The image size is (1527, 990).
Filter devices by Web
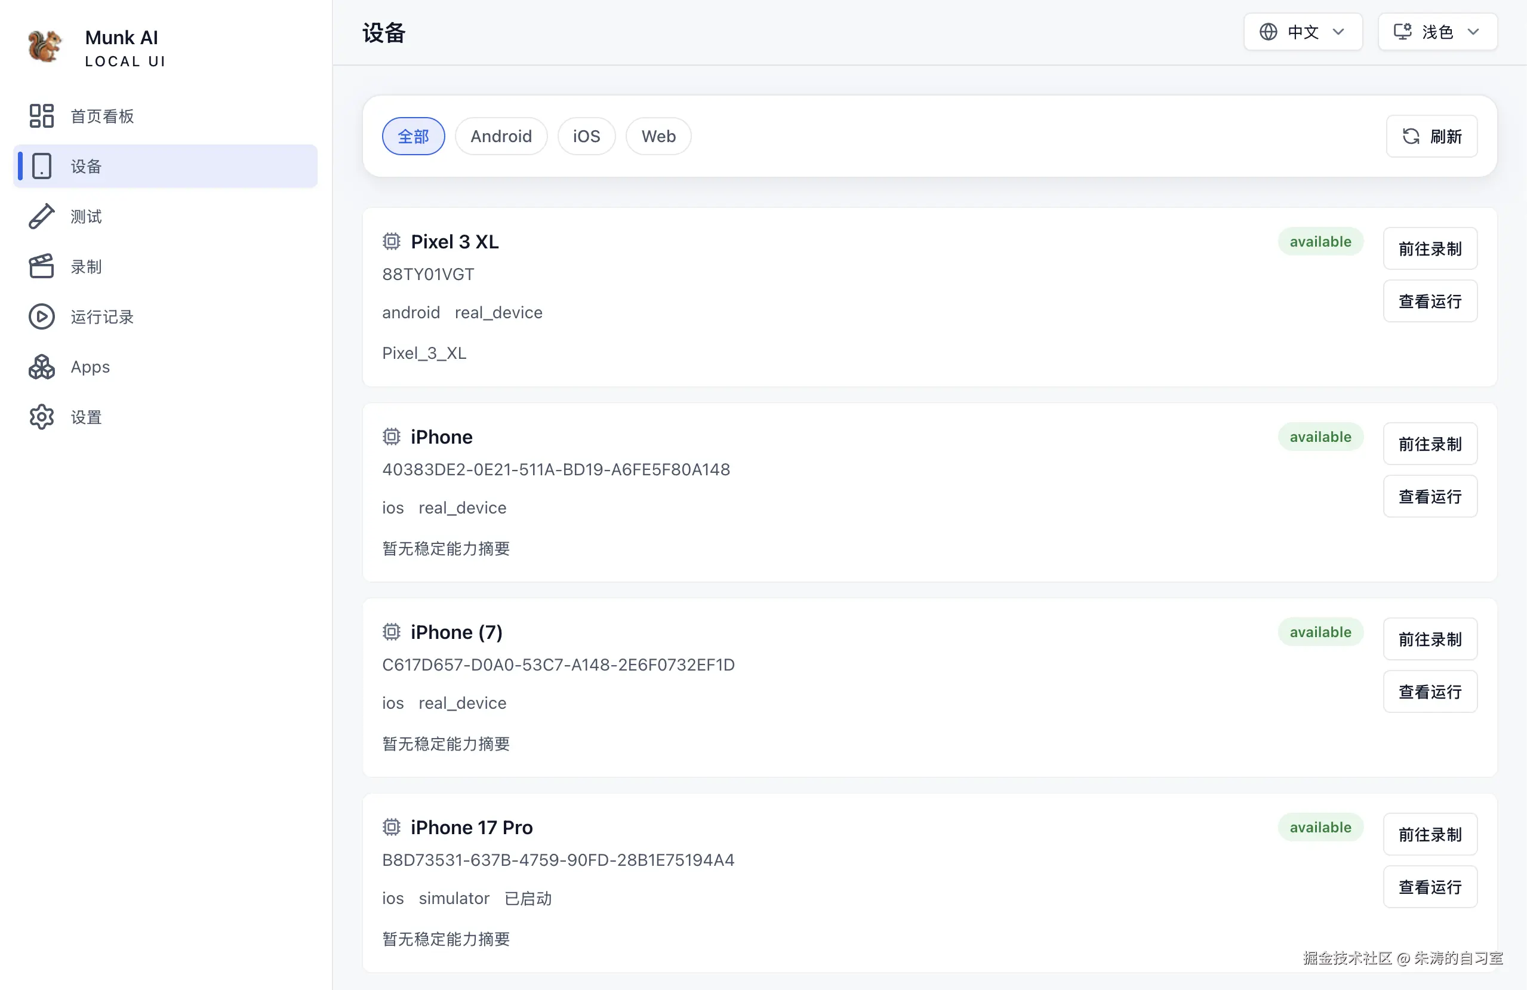coord(658,136)
